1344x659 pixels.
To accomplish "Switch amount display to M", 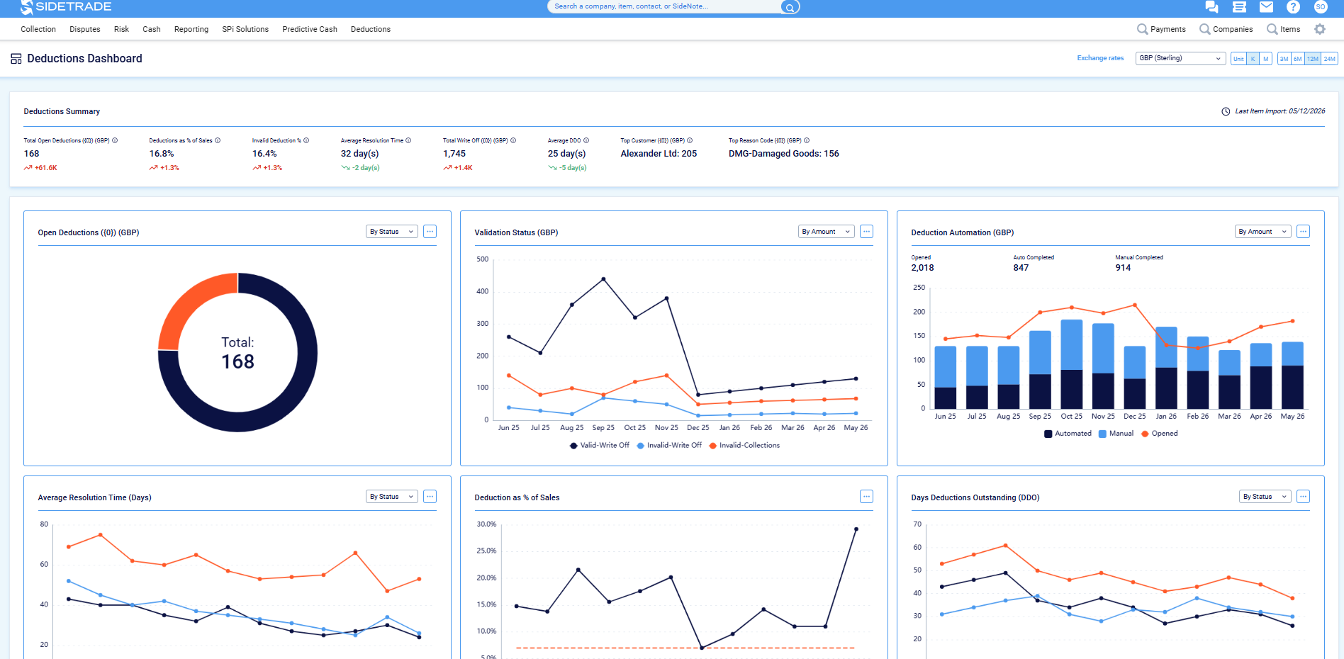I will point(1265,59).
